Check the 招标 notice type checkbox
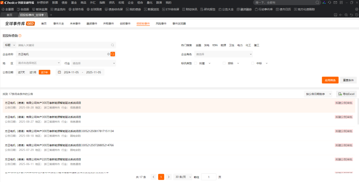This screenshot has height=182, width=359. click(x=224, y=63)
